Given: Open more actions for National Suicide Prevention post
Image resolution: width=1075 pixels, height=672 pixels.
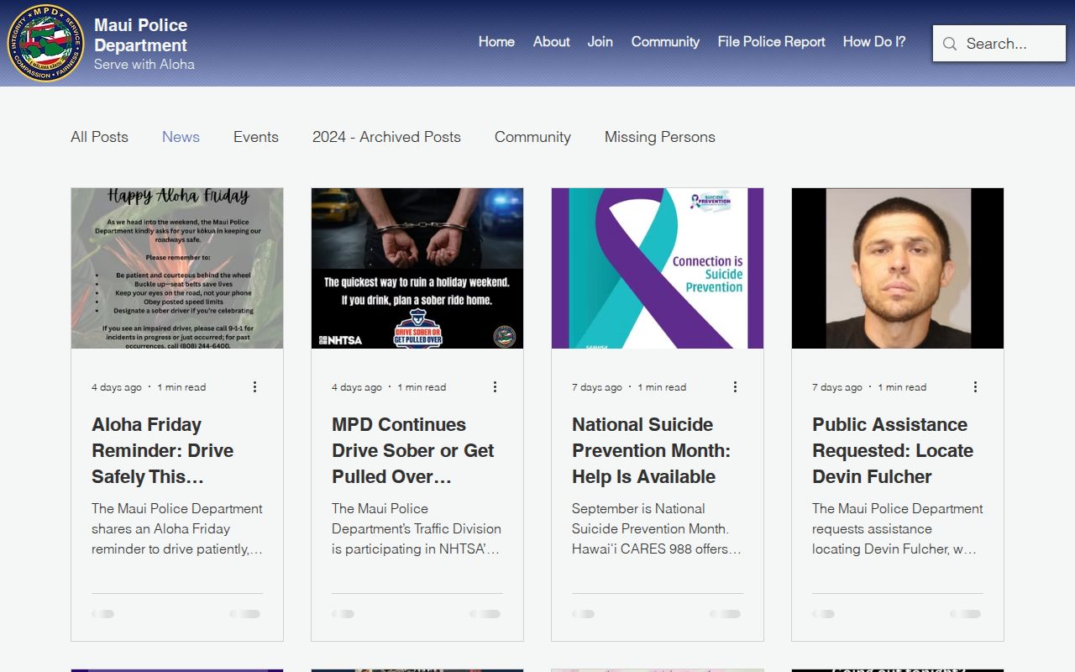Looking at the screenshot, I should point(735,386).
